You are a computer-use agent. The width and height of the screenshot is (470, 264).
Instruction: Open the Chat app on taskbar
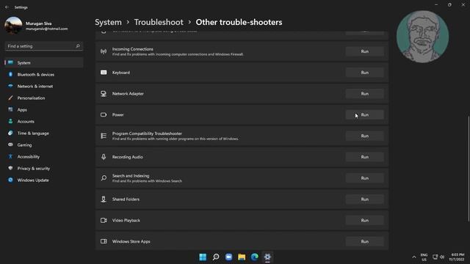(x=228, y=257)
